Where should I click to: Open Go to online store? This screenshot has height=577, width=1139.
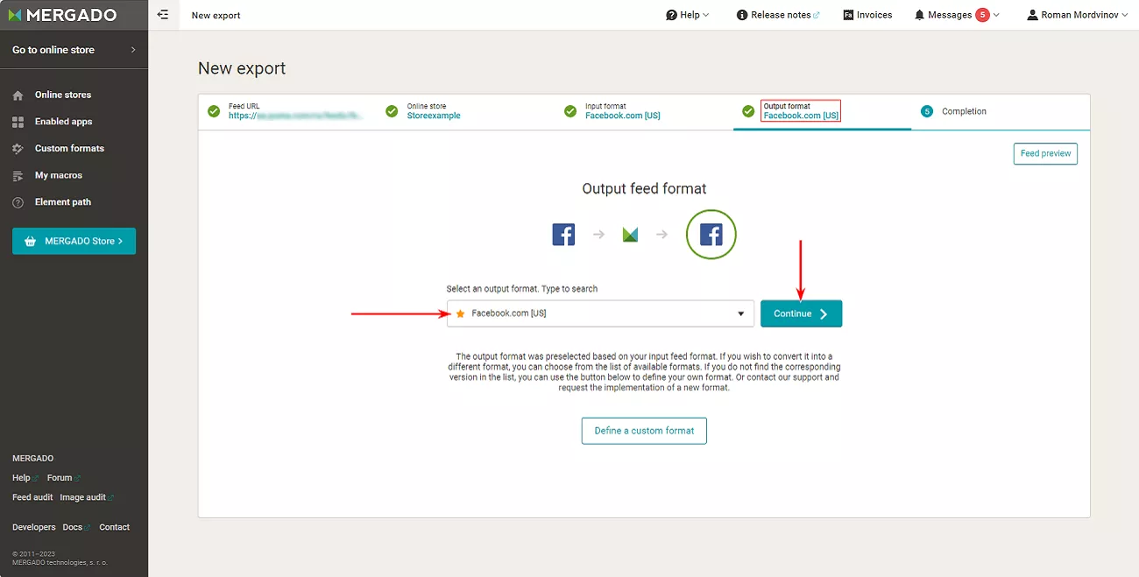point(74,50)
